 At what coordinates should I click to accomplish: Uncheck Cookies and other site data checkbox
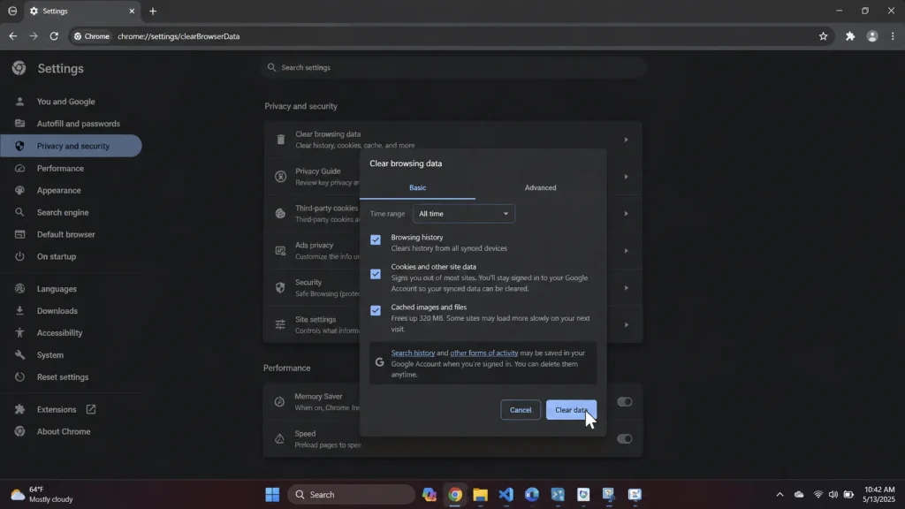(x=375, y=274)
